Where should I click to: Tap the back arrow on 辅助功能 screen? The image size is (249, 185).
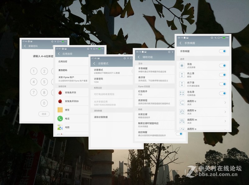click(x=138, y=56)
